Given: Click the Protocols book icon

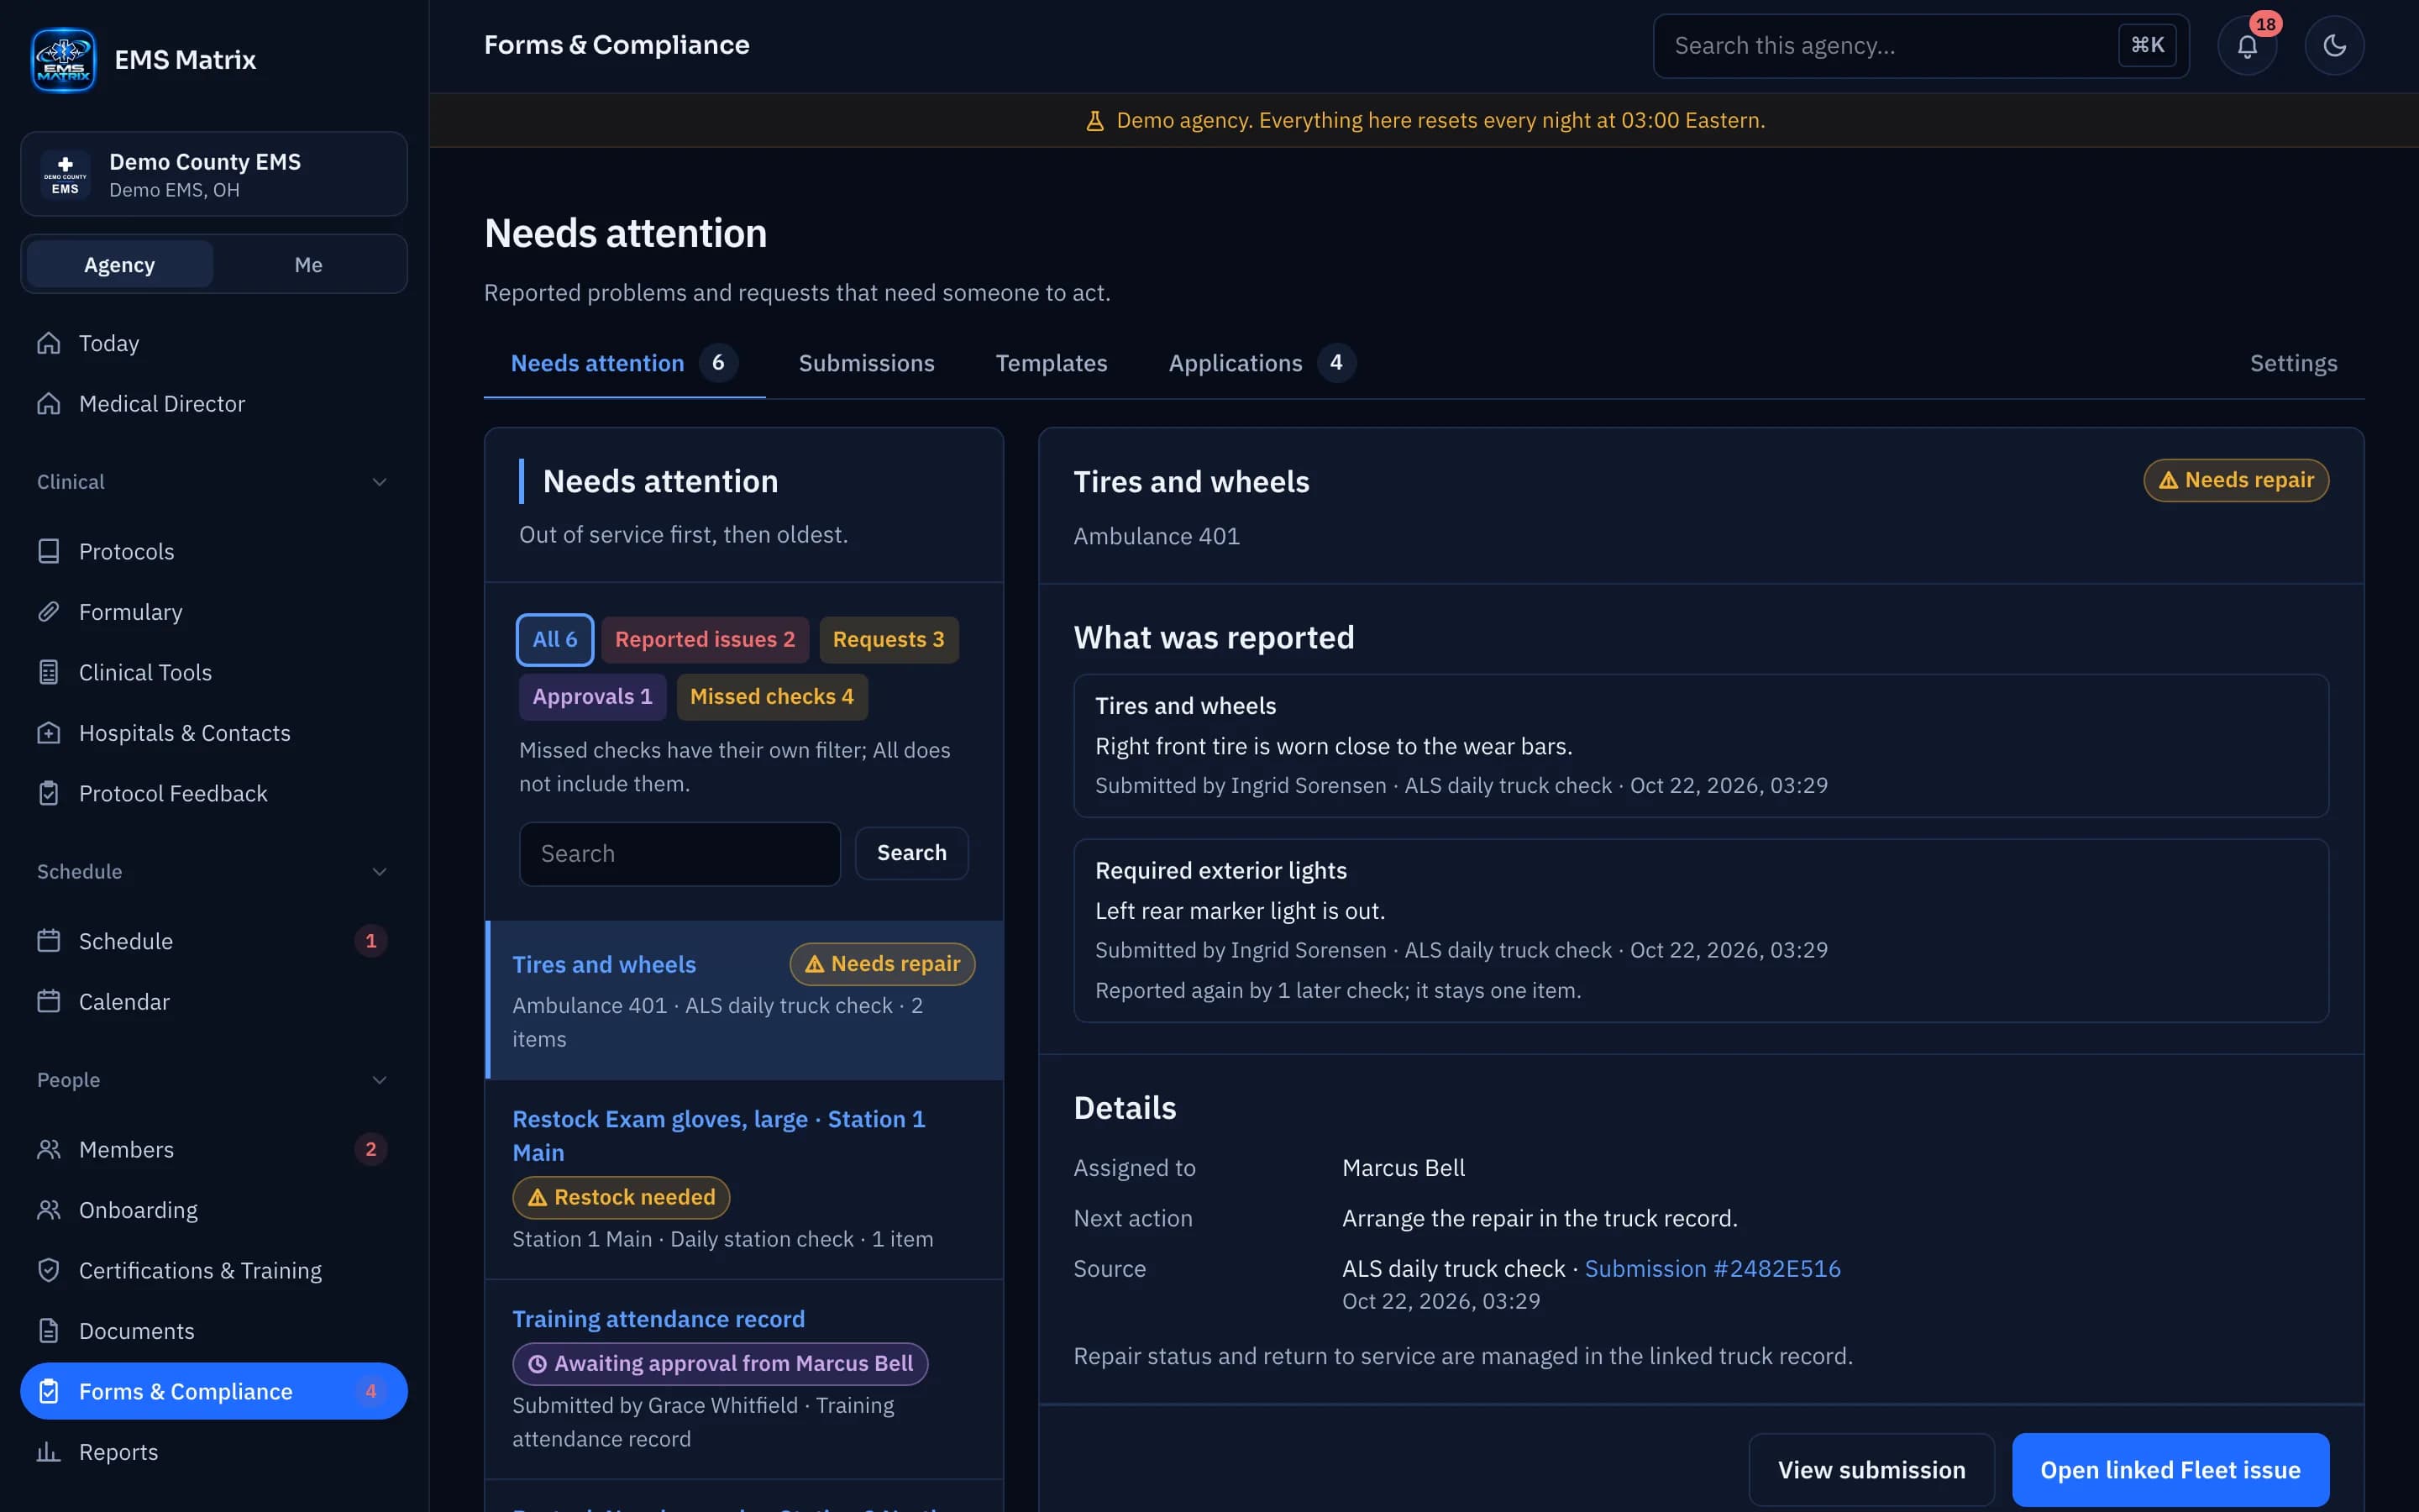Looking at the screenshot, I should pos(49,551).
